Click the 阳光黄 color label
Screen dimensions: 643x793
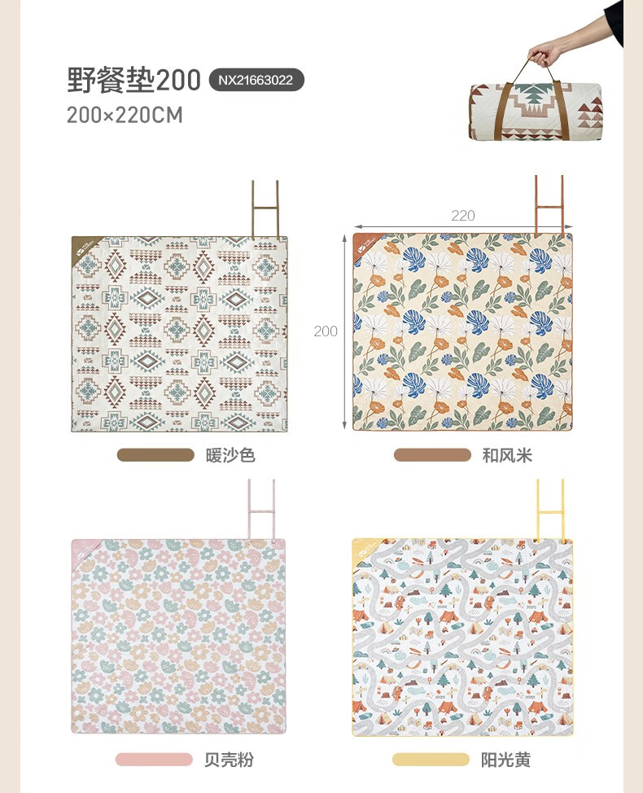506,760
